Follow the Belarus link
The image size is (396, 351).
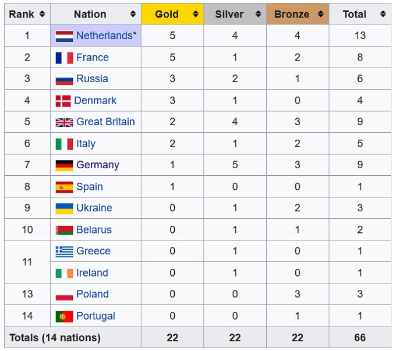point(94,230)
